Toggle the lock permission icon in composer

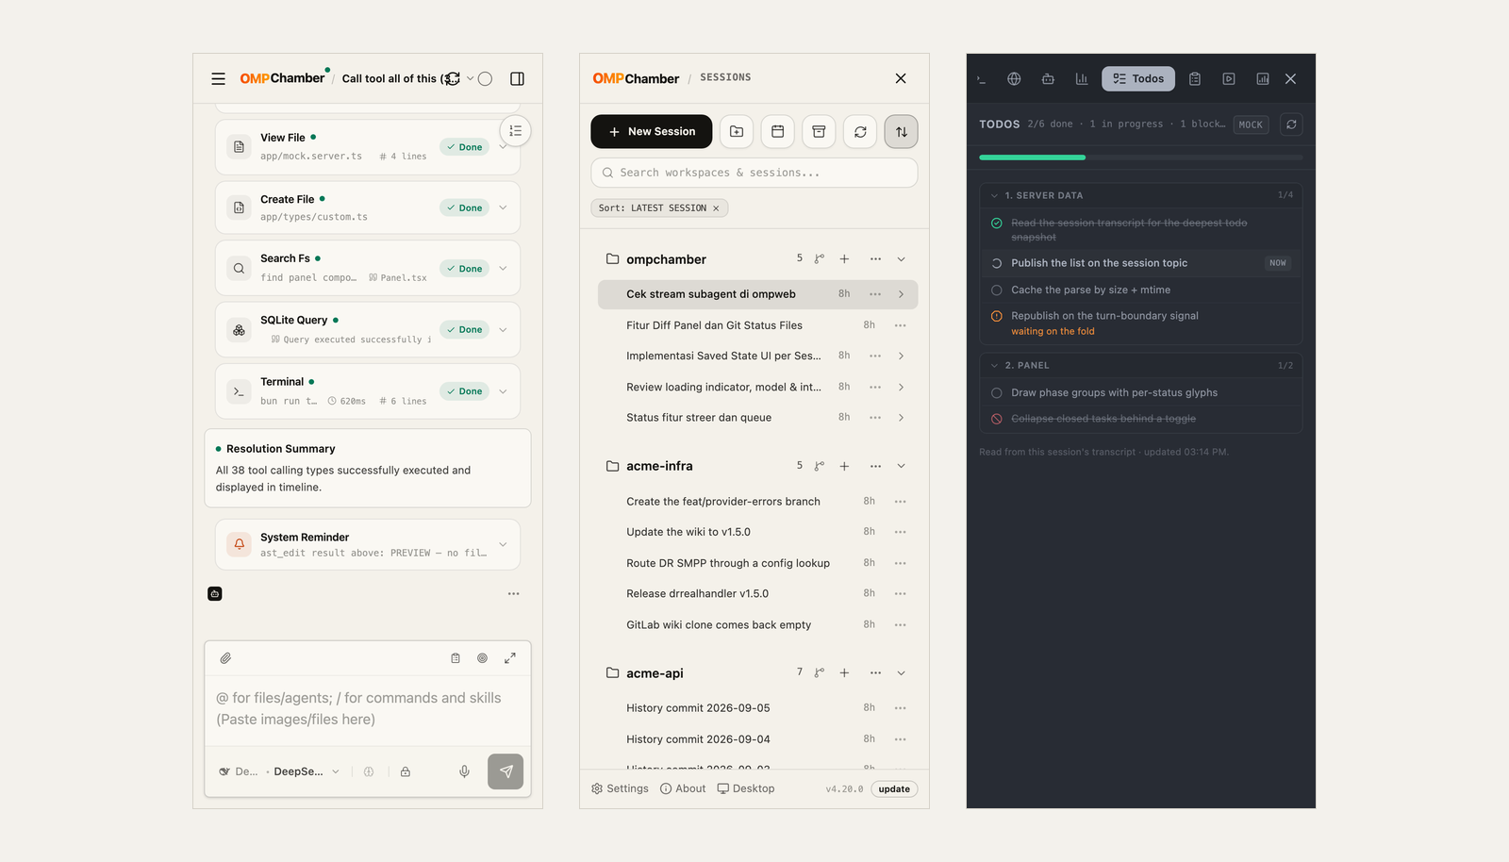(406, 771)
